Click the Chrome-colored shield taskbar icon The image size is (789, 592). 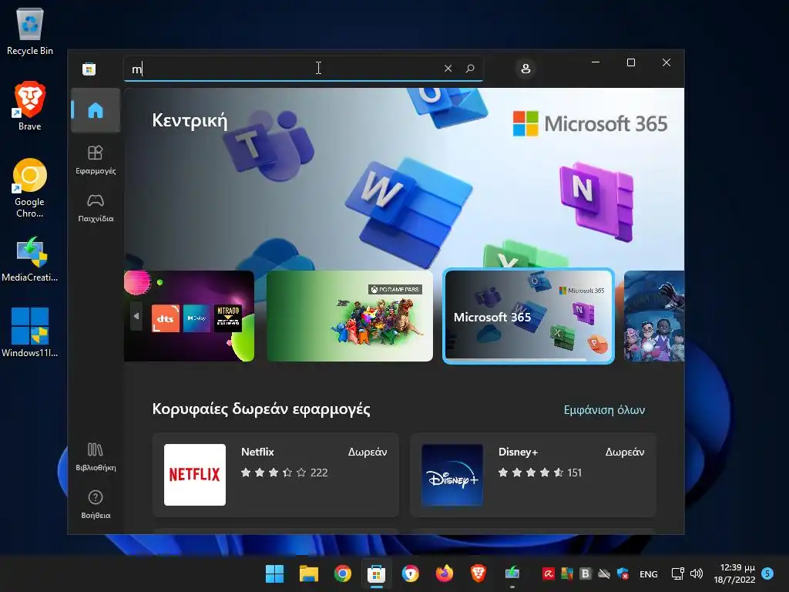click(411, 573)
